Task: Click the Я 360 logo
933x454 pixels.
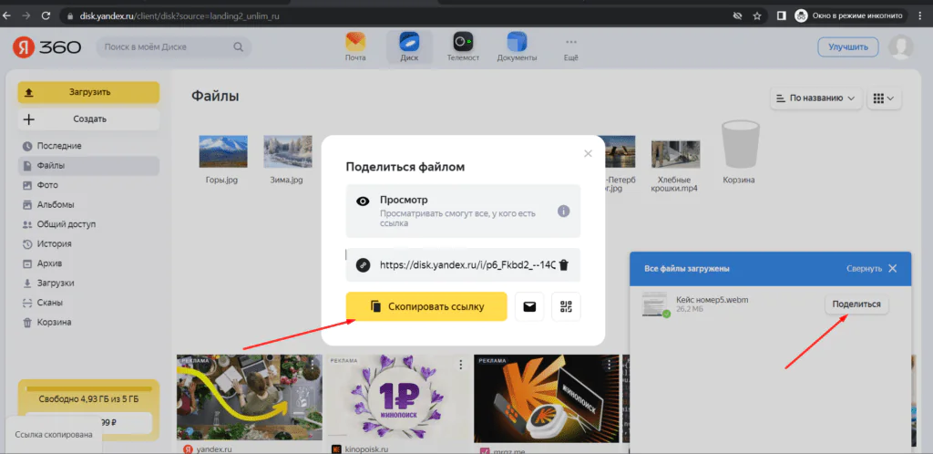Action: 47,47
